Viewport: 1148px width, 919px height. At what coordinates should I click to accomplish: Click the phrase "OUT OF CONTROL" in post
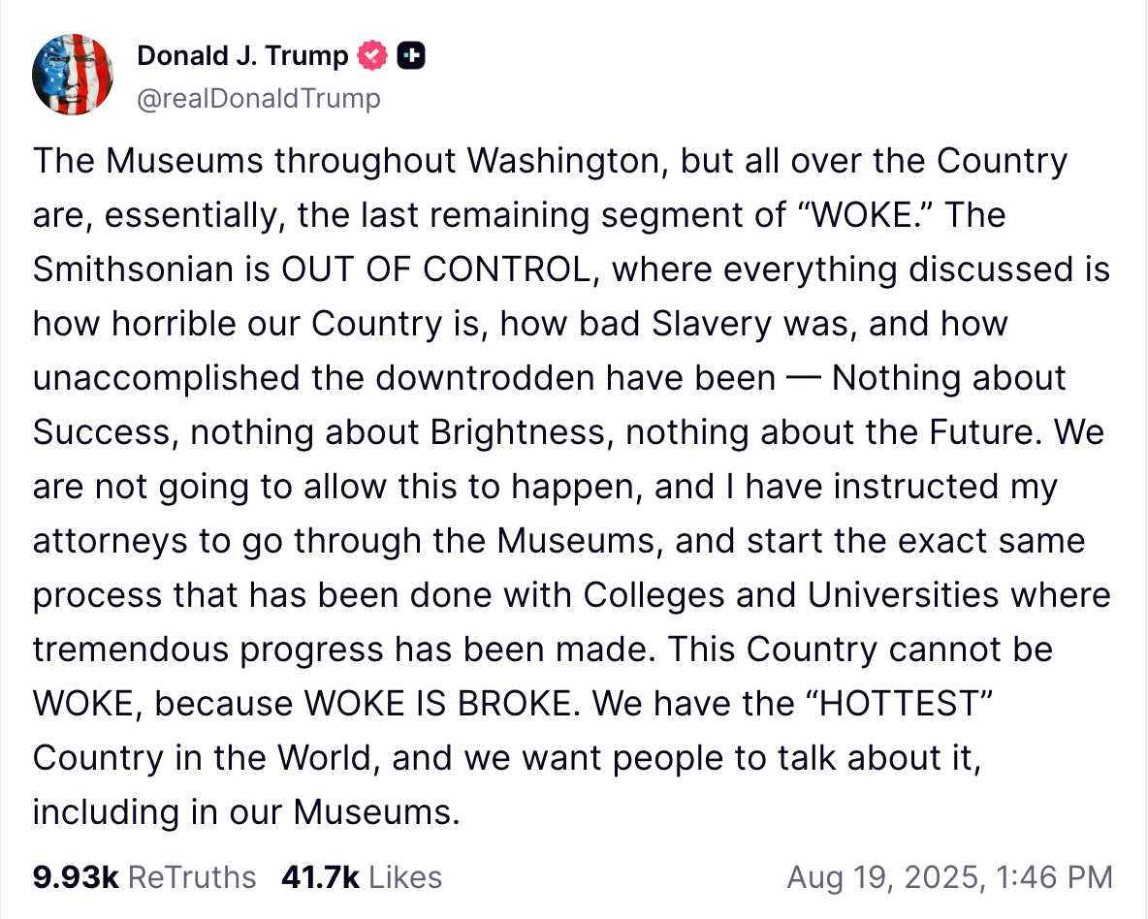click(x=436, y=269)
